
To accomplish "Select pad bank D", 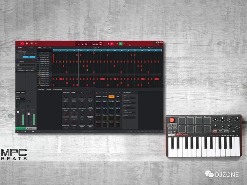I will click(x=106, y=92).
